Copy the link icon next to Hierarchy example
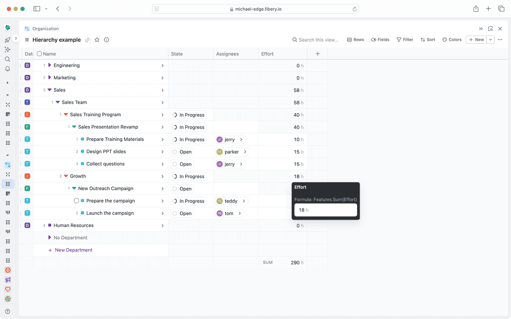511x319 pixels. tap(87, 40)
